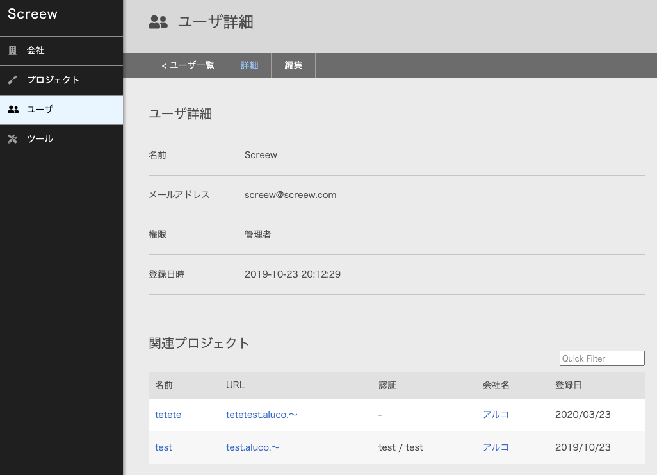Open the test project name link
The width and height of the screenshot is (657, 475).
click(163, 447)
